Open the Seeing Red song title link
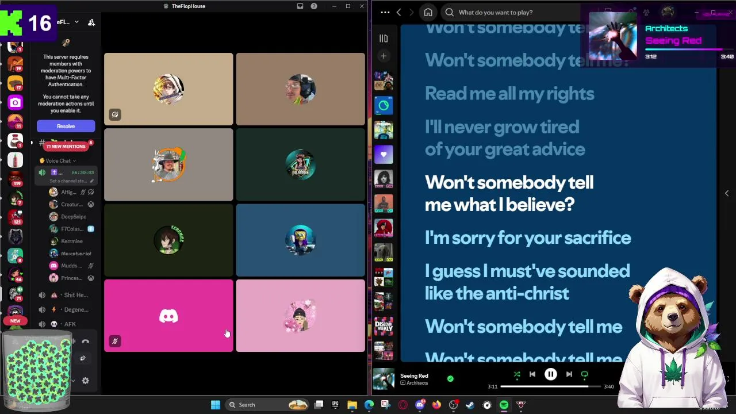 (414, 376)
